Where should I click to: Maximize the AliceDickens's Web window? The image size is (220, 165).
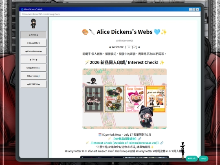(x=194, y=9)
